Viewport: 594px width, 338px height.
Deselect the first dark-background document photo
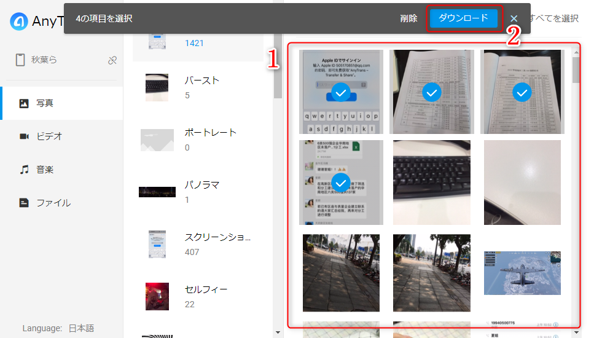click(x=431, y=92)
